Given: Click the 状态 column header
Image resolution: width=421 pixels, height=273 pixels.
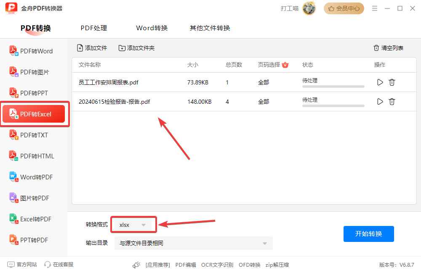Looking at the screenshot, I should (308, 65).
